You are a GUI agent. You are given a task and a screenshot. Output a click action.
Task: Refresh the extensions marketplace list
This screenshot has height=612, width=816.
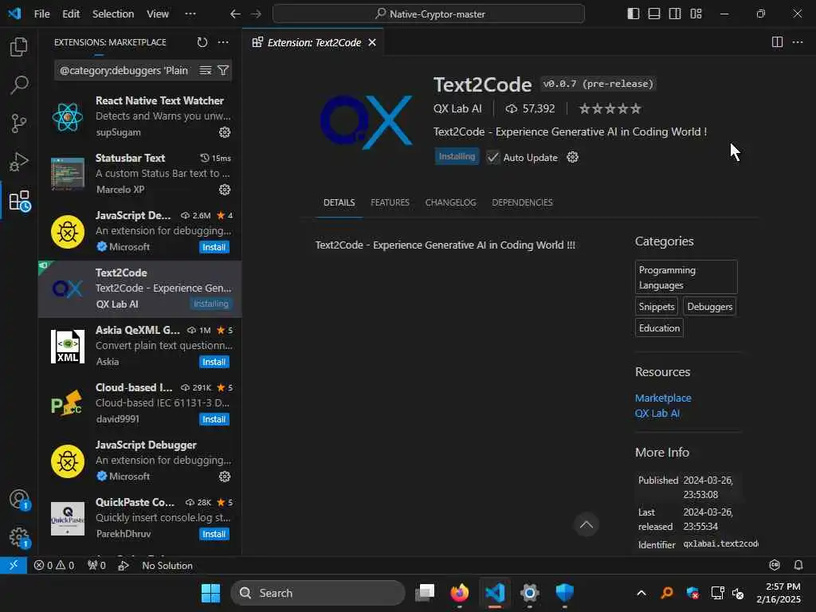tap(202, 42)
